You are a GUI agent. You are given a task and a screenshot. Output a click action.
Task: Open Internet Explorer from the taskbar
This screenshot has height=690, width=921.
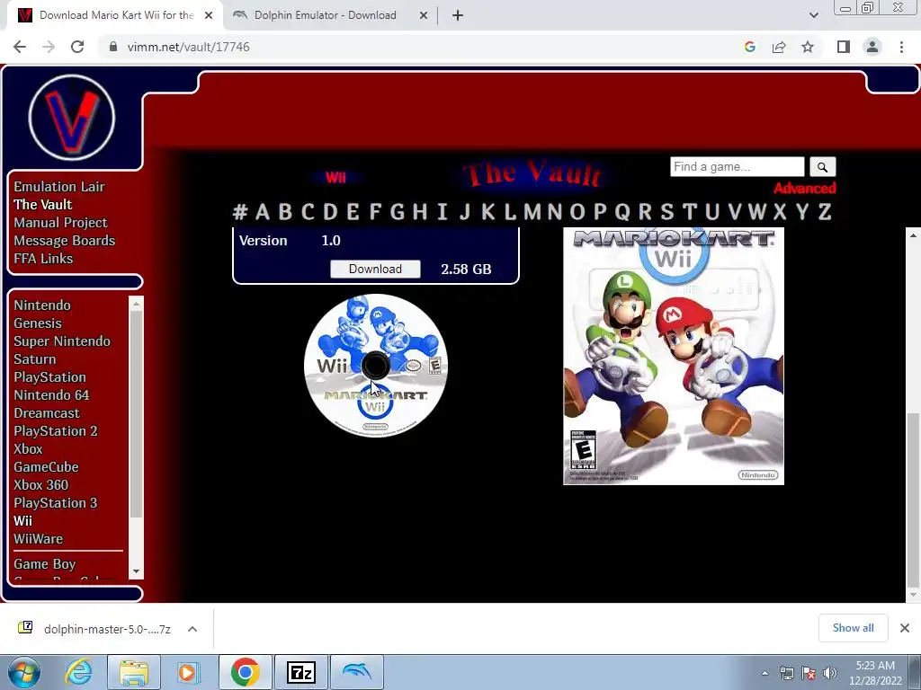79,672
